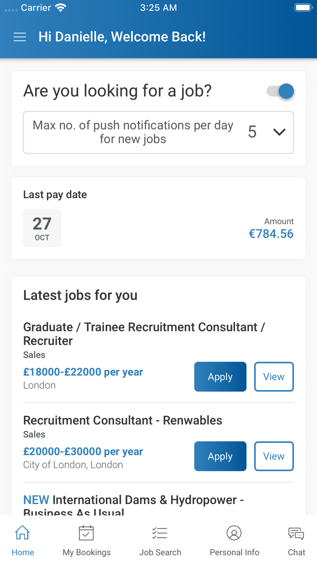Viewport: 317px width, 563px height.
Task: Select the number 5 notification value
Action: [x=252, y=132]
